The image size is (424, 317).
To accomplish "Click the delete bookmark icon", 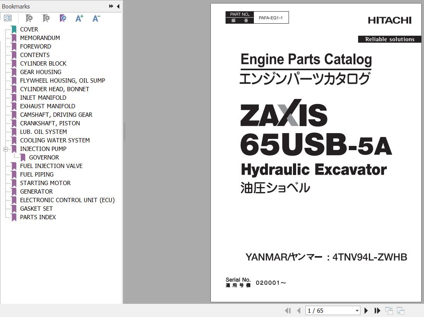I will point(29,18).
